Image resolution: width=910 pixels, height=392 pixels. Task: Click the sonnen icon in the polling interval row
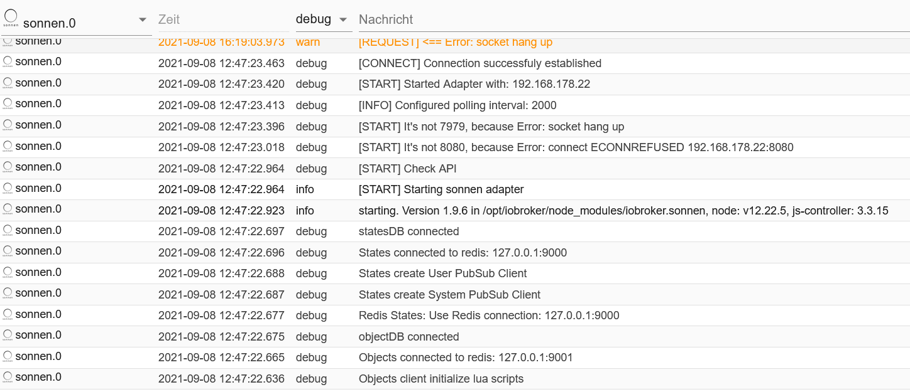(8, 104)
